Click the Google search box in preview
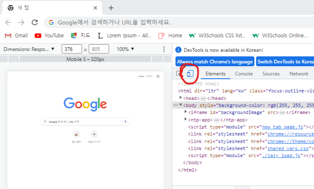This screenshot has width=314, height=189. tap(85, 121)
